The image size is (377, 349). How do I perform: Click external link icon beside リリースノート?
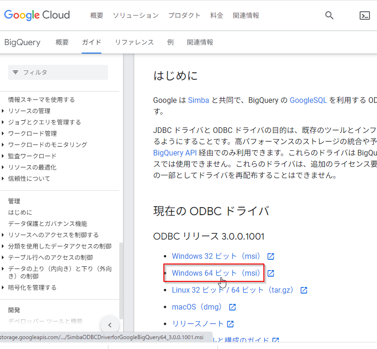coord(230,324)
